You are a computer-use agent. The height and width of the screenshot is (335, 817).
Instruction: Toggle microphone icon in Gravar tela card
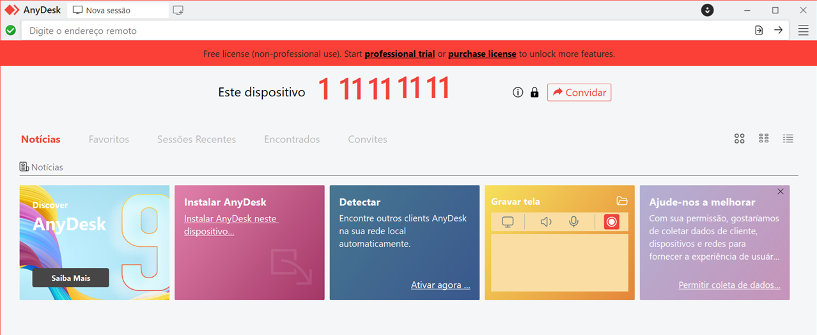click(x=574, y=222)
